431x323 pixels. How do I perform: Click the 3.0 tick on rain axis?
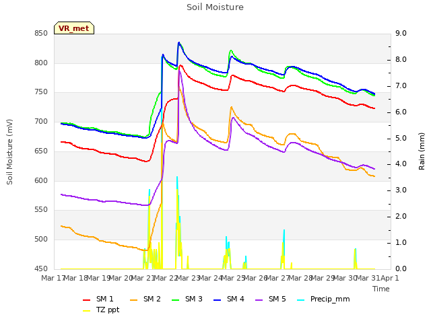tap(401, 190)
